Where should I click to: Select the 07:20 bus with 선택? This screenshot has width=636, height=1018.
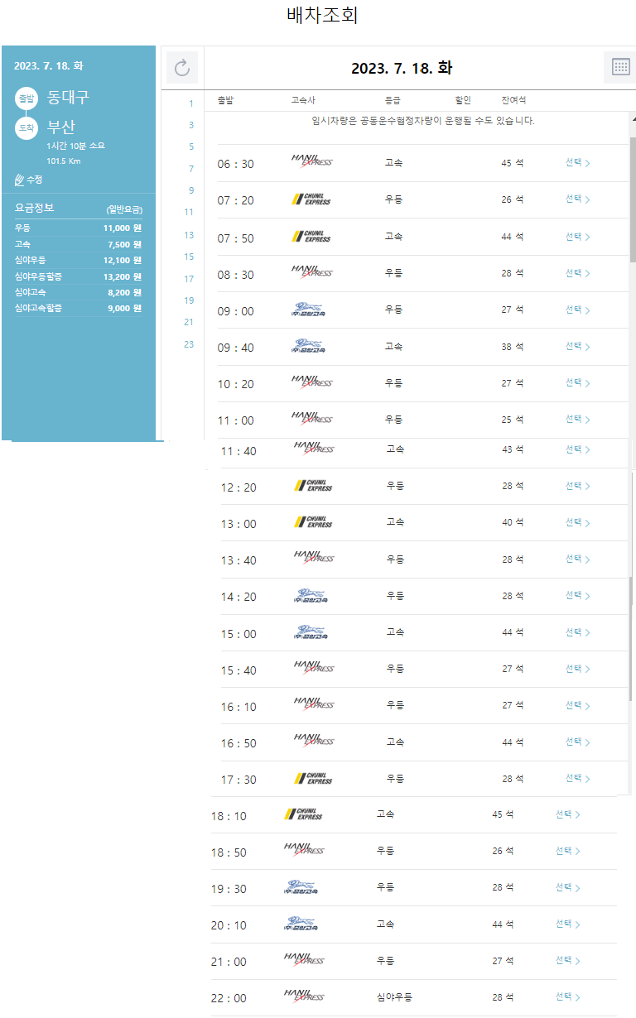[578, 199]
